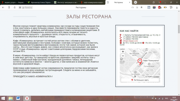Image resolution: width=180 pixels, height=101 pixels.
Task: Open На большую карту link
Action: click(140, 80)
